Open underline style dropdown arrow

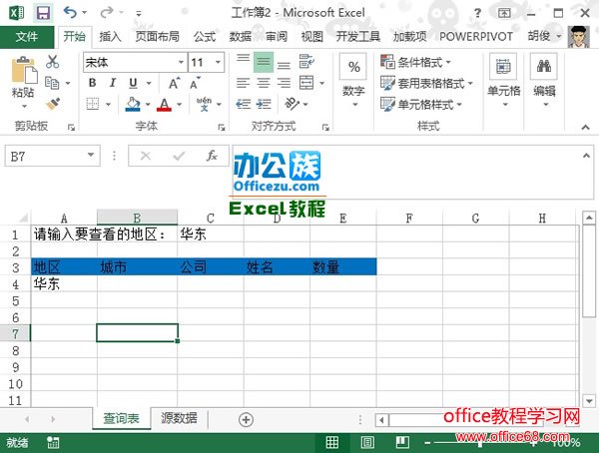(x=149, y=83)
